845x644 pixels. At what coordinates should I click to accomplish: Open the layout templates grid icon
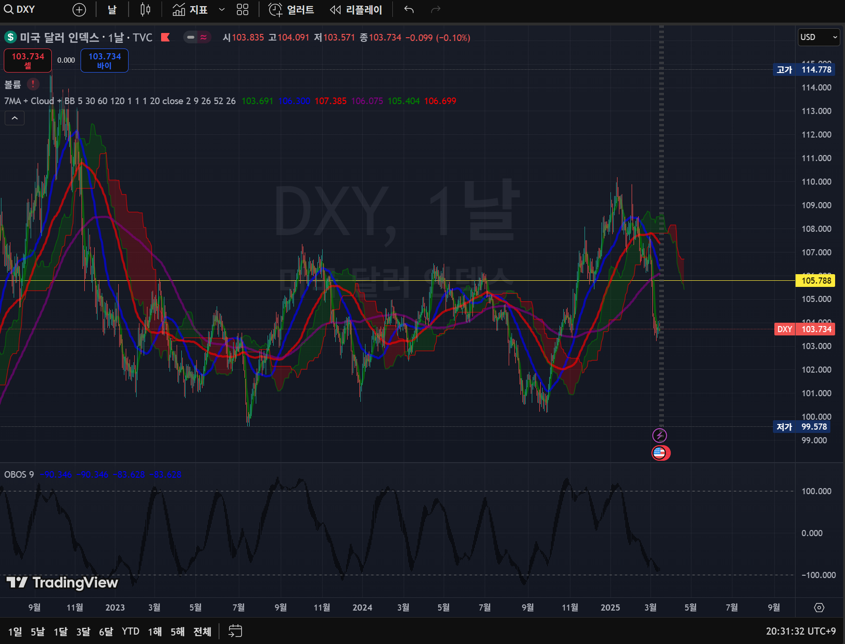(x=242, y=9)
